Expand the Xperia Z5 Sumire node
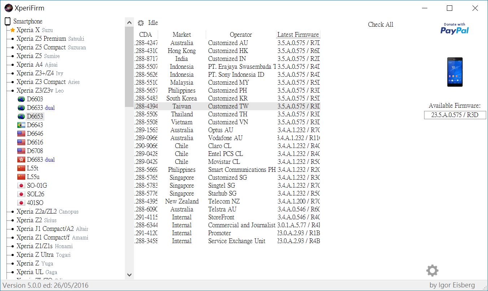Image resolution: width=488 pixels, height=291 pixels. coord(13,56)
